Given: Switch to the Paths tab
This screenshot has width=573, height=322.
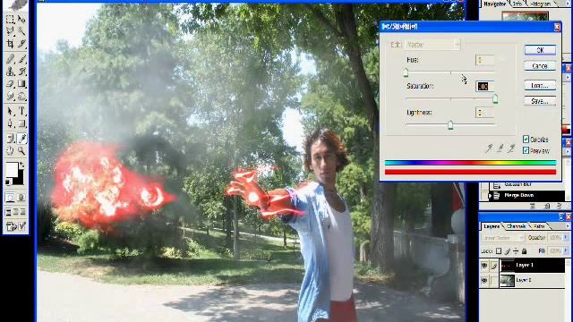Looking at the screenshot, I should tap(539, 226).
